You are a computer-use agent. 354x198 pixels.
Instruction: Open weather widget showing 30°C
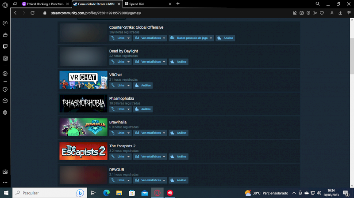[267, 193]
